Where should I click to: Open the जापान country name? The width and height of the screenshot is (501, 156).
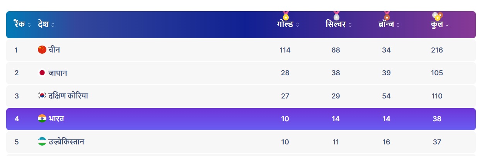(x=58, y=73)
